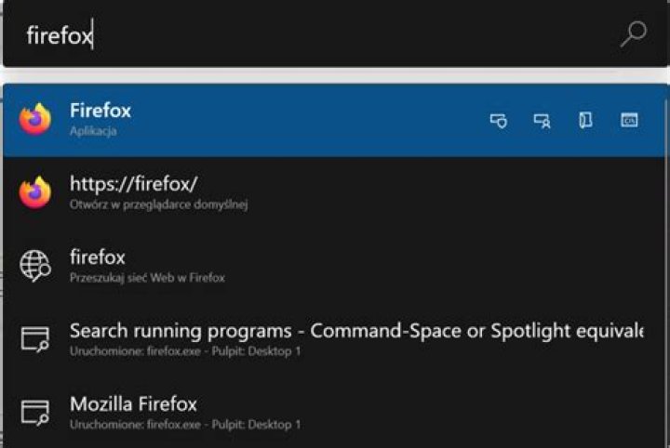
Task: Switch to Mozilla Firefox running window result
Action: 334,413
